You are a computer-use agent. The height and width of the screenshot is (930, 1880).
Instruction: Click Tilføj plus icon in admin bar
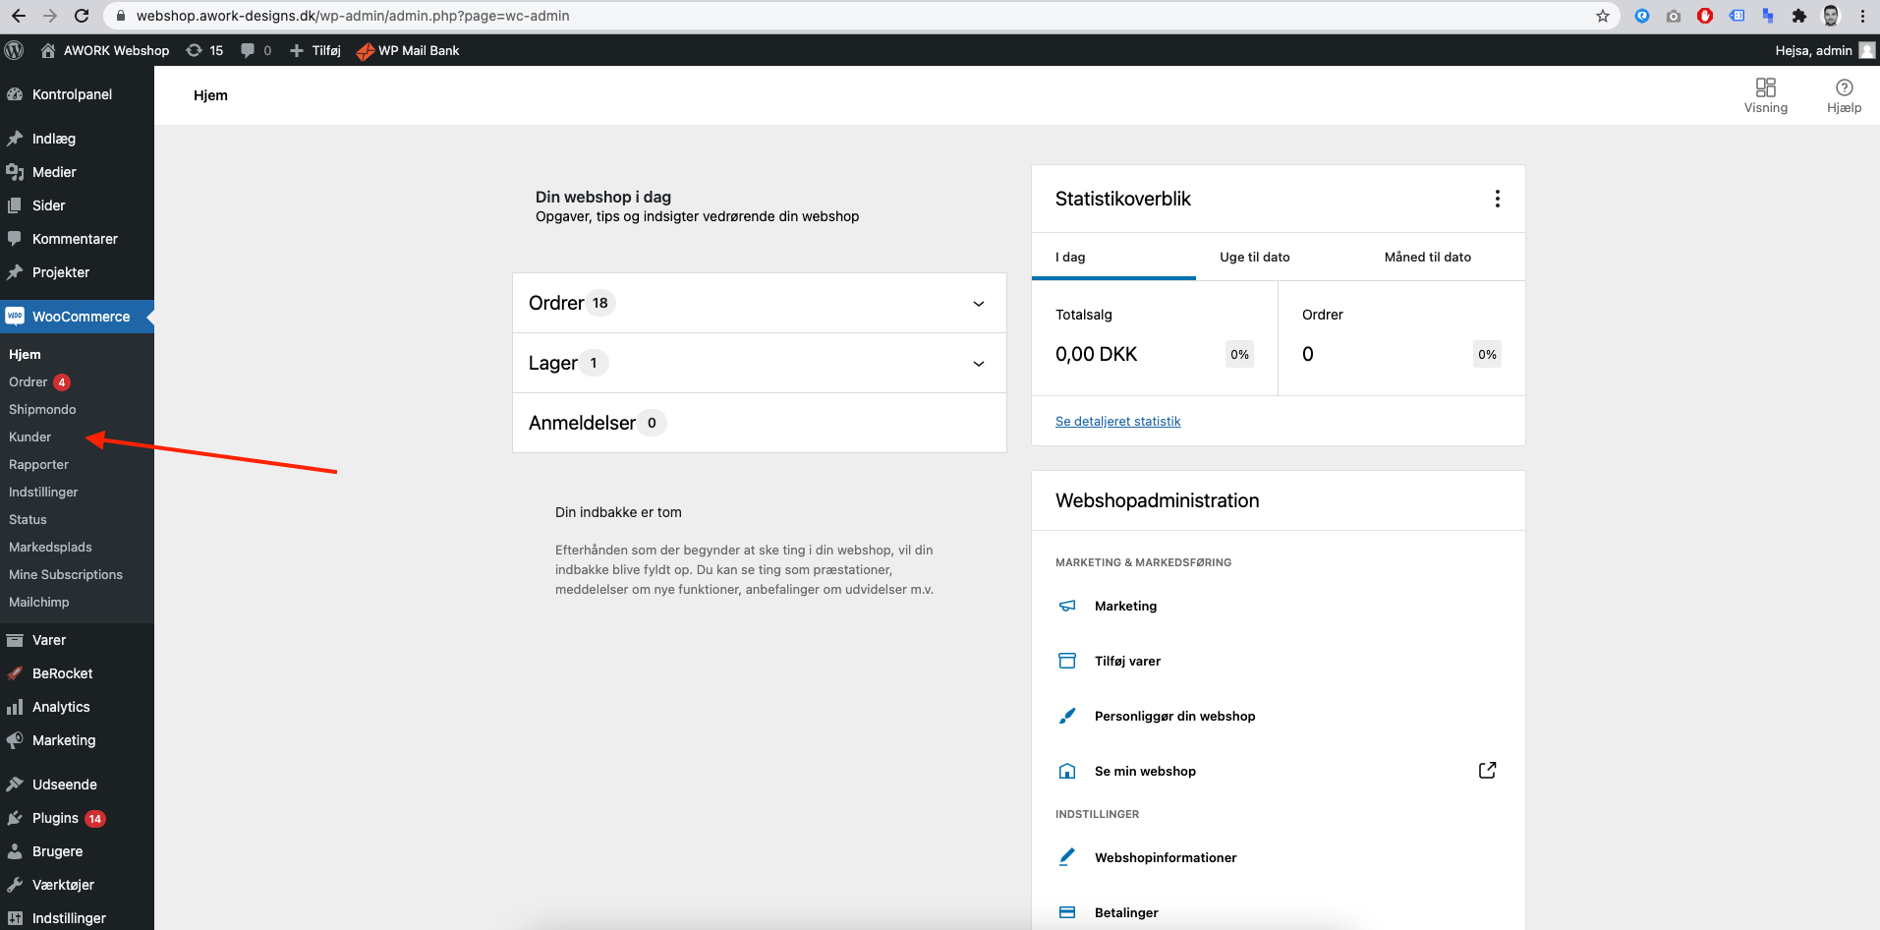297,50
